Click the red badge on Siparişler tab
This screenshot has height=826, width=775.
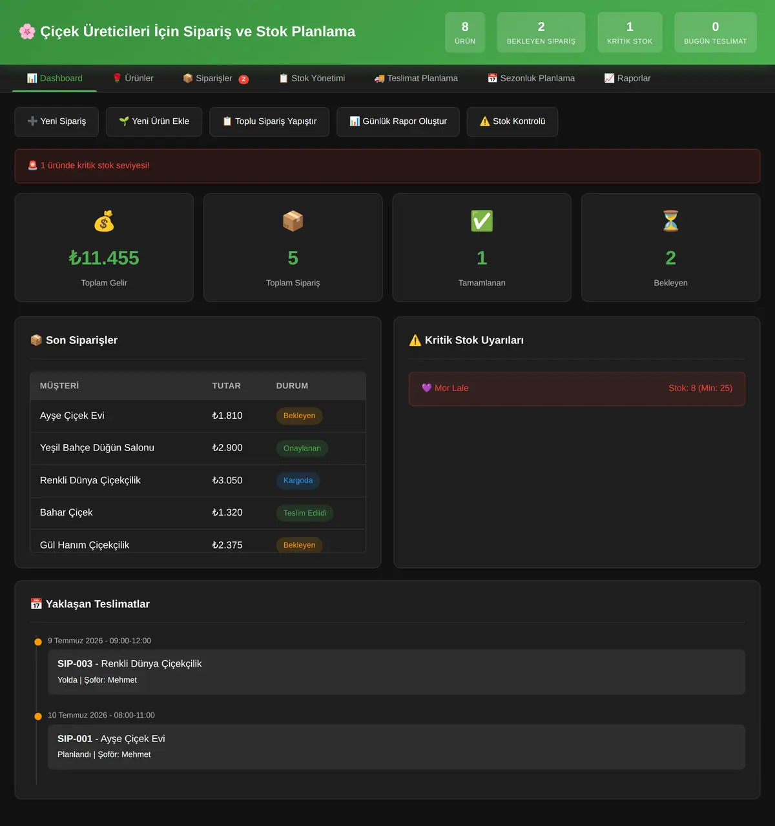tap(243, 79)
